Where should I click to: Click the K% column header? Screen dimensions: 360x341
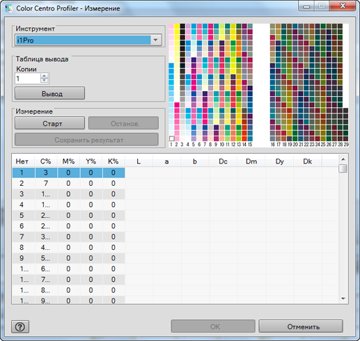coord(114,161)
